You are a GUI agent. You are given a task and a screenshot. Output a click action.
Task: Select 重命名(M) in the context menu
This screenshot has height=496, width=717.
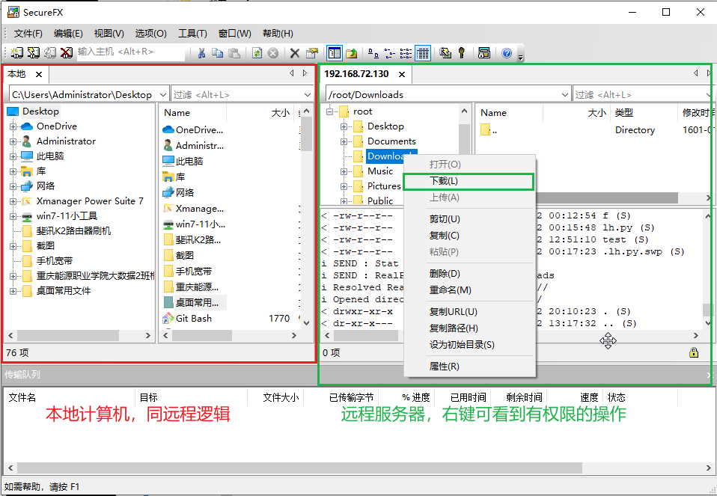pos(469,290)
